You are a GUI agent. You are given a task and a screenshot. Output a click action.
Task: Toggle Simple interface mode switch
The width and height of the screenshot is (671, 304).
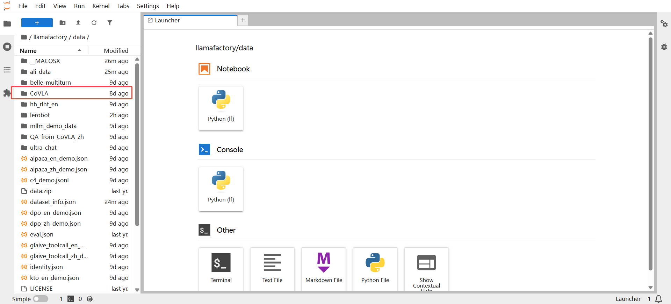tap(41, 299)
